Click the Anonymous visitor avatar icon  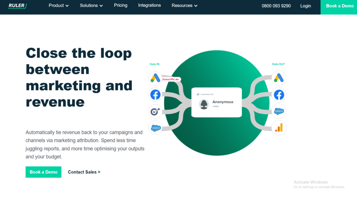[x=204, y=104]
